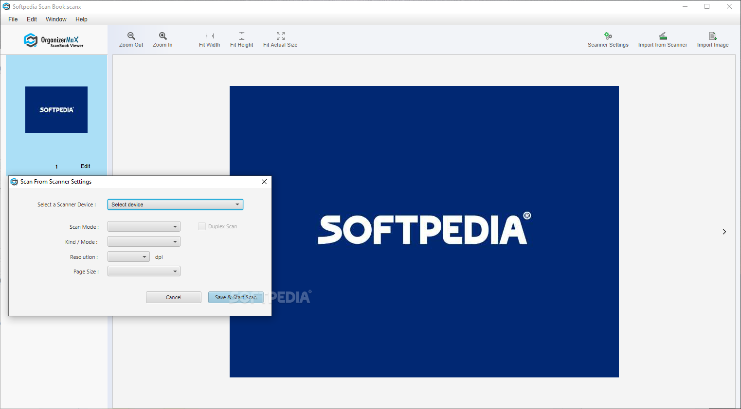Click the Scan From Scanner Settings dialog icon
741x409 pixels.
click(x=14, y=182)
